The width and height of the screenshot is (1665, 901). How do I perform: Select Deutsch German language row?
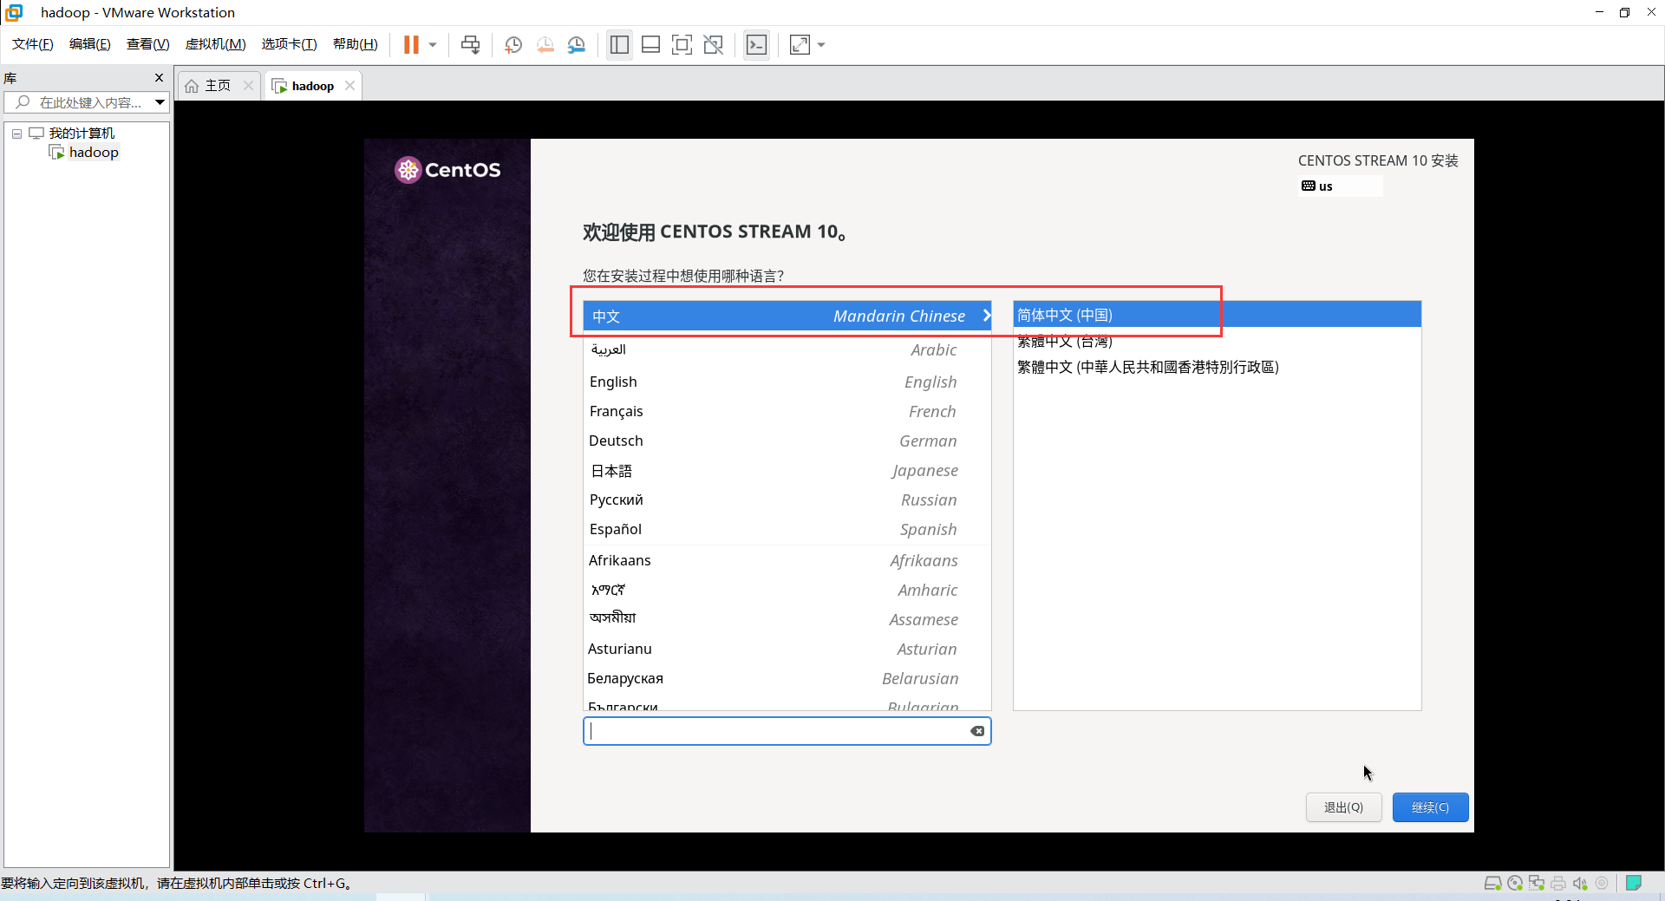787,441
